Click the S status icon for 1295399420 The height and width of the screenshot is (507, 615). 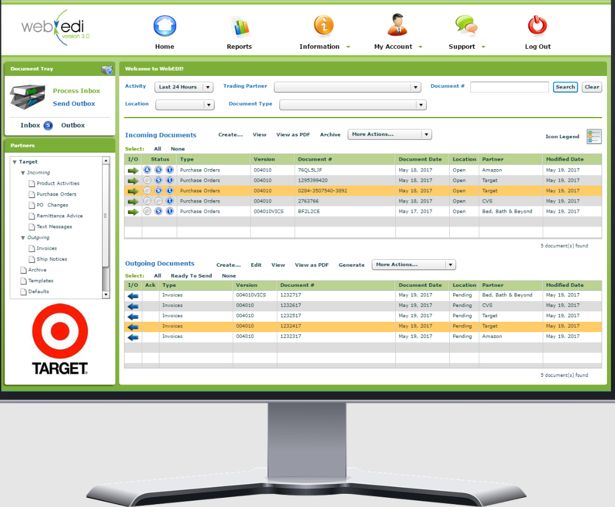click(x=158, y=180)
